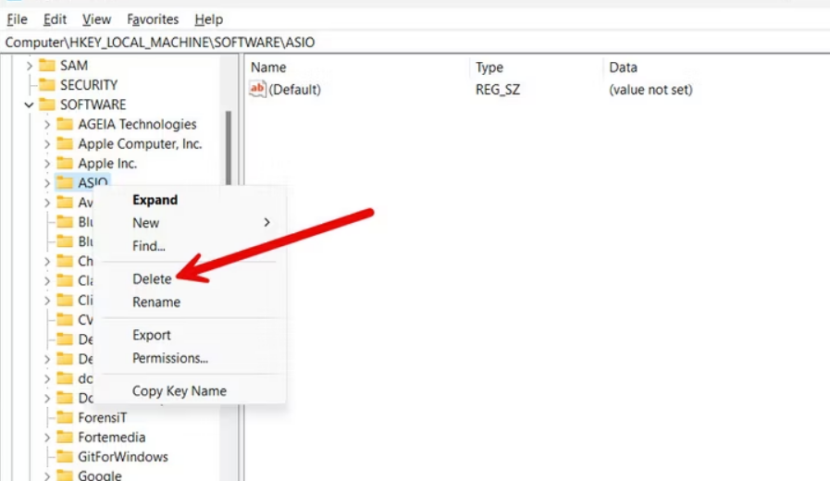
Task: Click the SAM folder icon
Action: coord(46,66)
